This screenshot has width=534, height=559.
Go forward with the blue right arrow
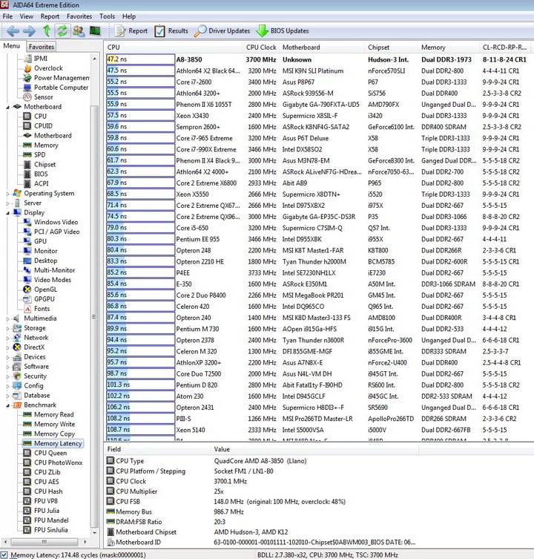29,31
